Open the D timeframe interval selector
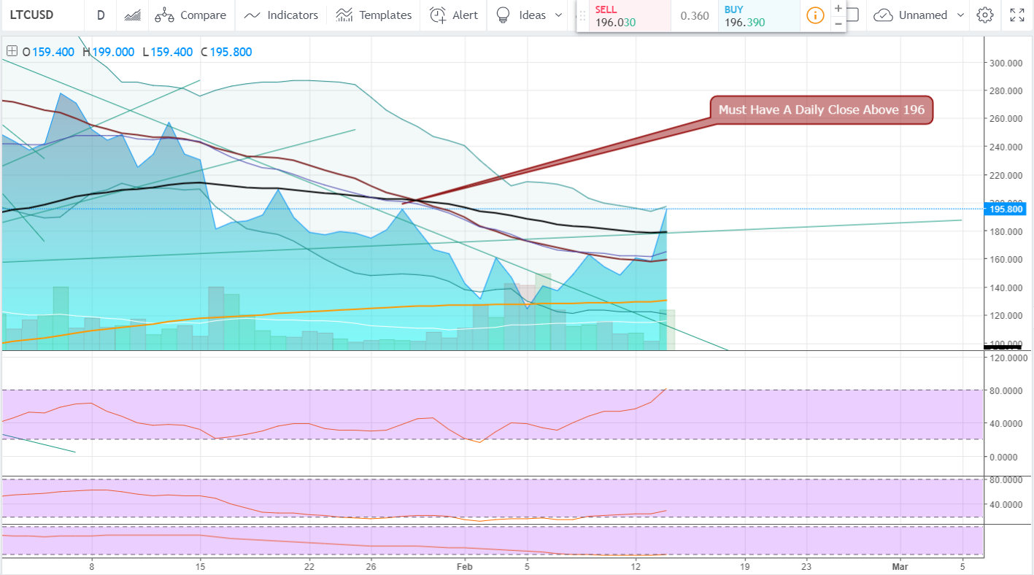Viewport: 1034px width, 575px height. [101, 15]
